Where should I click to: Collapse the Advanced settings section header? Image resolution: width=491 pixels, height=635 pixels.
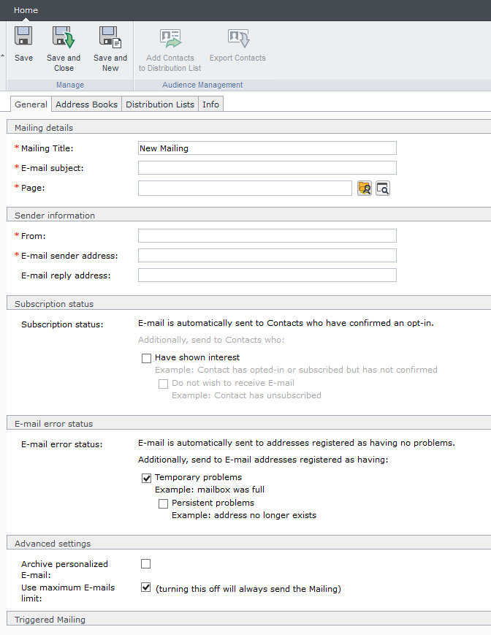[248, 543]
